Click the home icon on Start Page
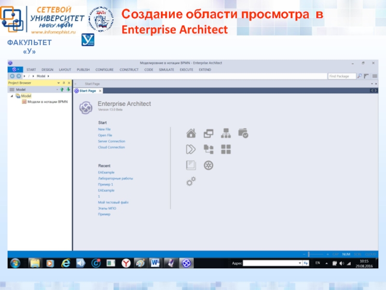386x290 pixels. coord(191,133)
